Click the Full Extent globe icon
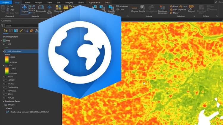 click(x=30, y=7)
